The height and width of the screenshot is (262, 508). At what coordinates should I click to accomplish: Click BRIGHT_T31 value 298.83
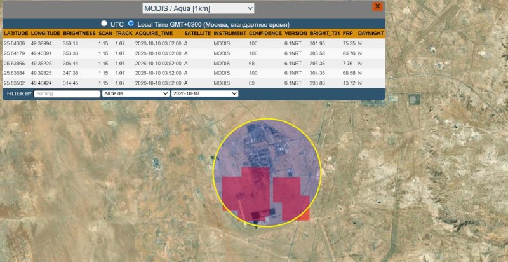[317, 83]
